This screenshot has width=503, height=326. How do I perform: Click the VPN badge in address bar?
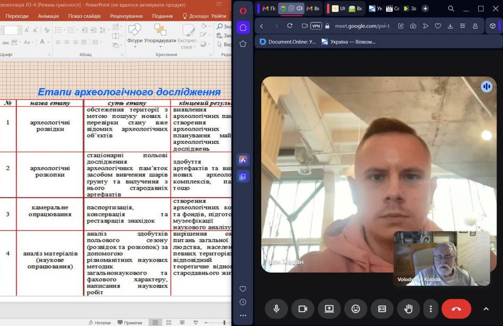pyautogui.click(x=316, y=26)
